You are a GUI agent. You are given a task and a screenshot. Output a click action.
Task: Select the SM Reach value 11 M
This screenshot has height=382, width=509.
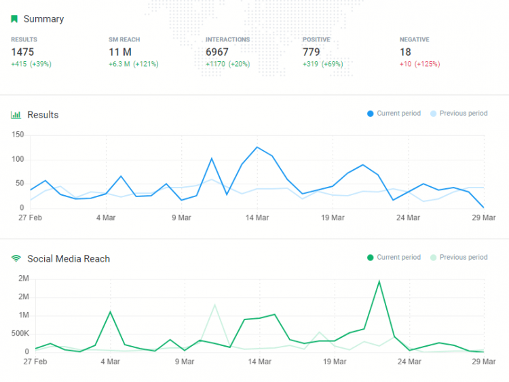[120, 52]
